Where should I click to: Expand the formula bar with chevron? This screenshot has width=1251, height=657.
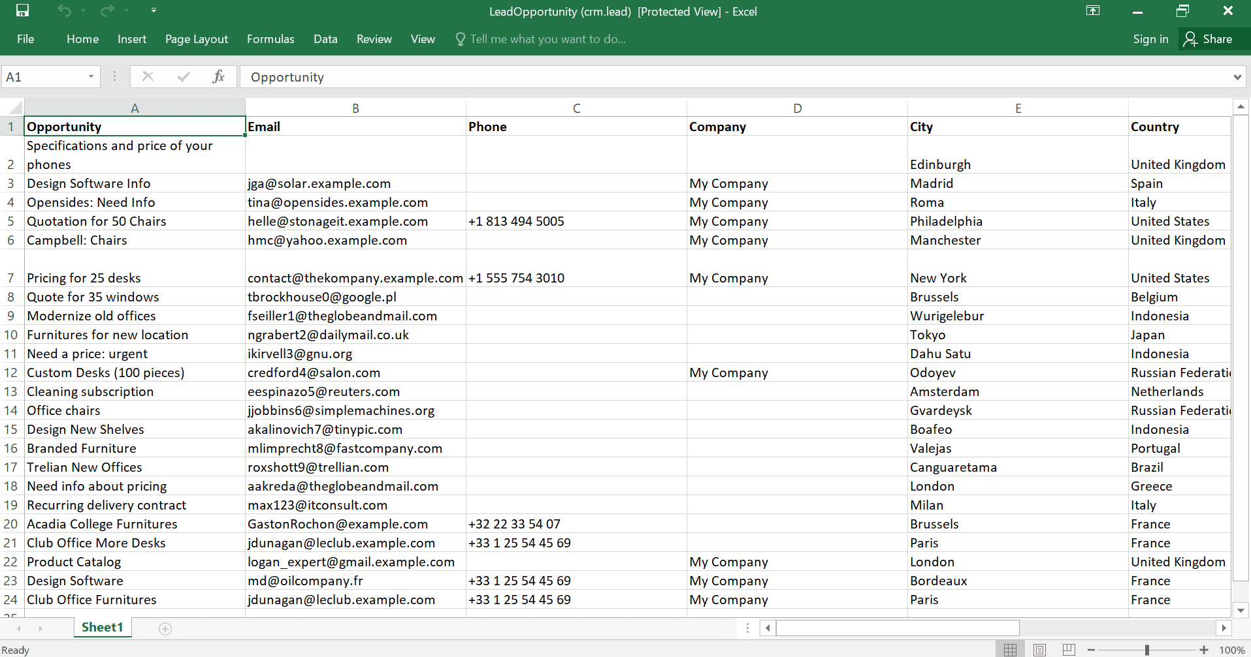pyautogui.click(x=1237, y=77)
